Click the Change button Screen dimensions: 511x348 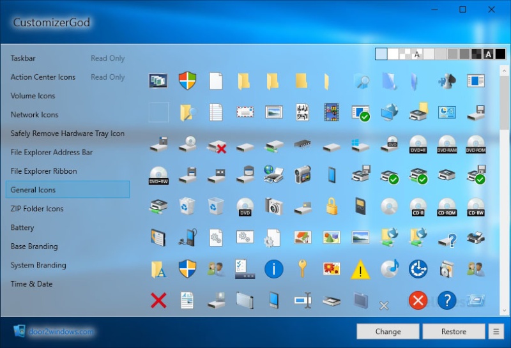(x=388, y=331)
